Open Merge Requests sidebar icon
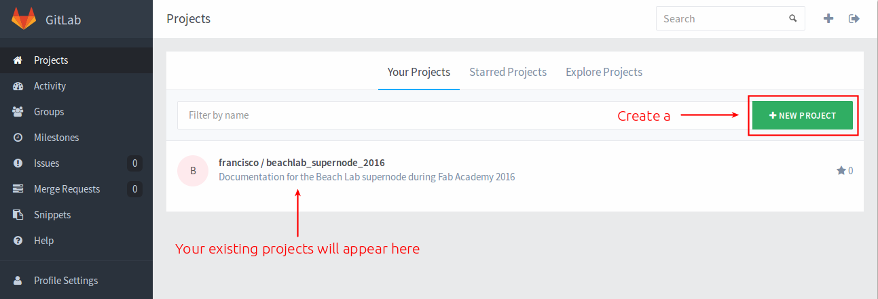The width and height of the screenshot is (878, 299). [x=18, y=189]
